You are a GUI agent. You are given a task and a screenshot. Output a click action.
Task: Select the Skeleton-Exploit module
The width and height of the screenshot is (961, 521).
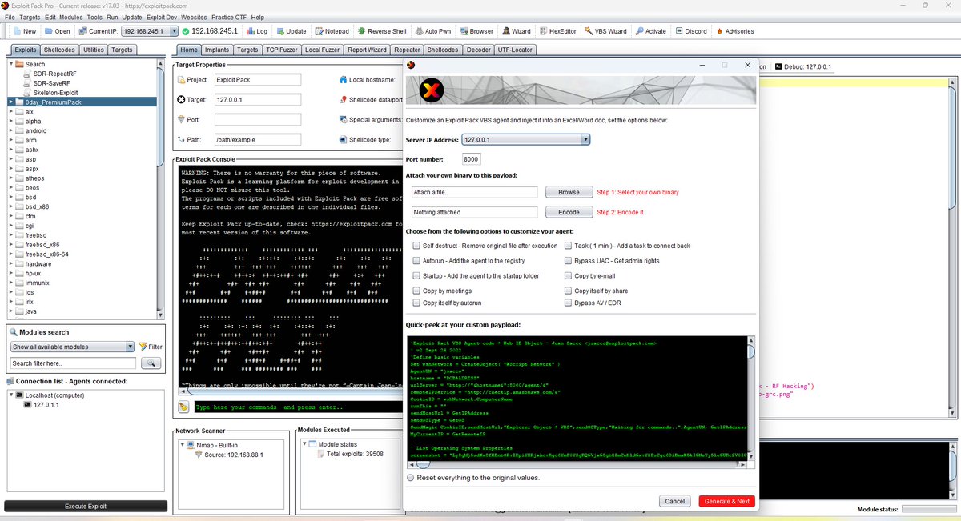[x=55, y=92]
